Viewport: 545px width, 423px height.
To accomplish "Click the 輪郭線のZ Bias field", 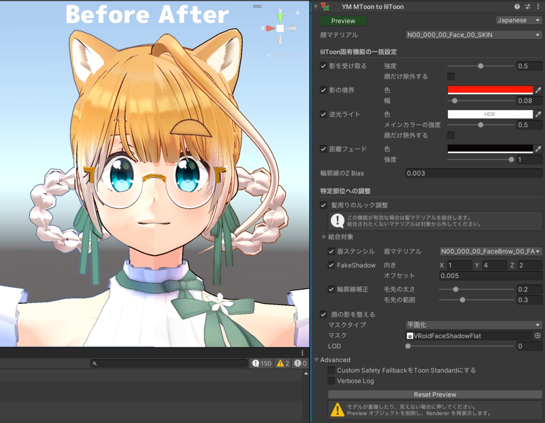I will [474, 173].
